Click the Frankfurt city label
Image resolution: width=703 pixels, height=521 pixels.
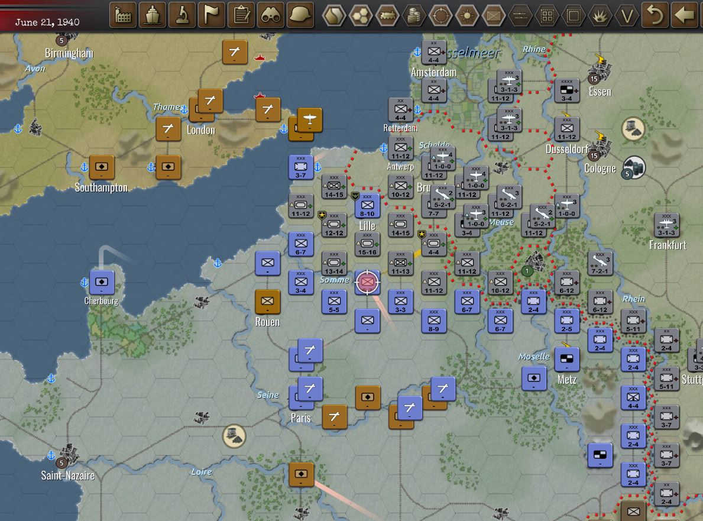668,245
